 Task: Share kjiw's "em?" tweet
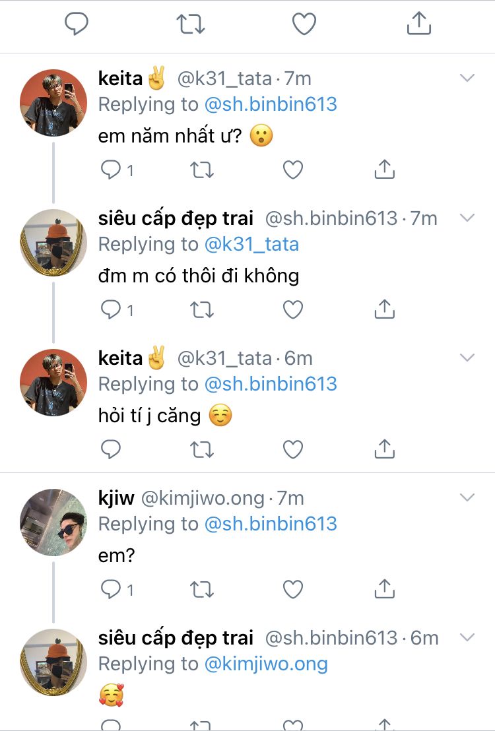click(384, 588)
